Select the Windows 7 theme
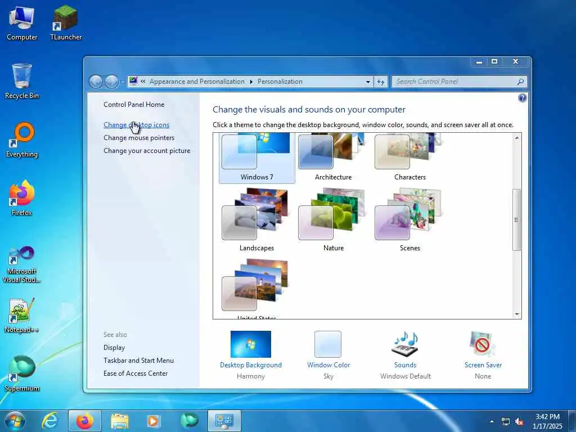Screen dimensions: 576x432 (256, 157)
